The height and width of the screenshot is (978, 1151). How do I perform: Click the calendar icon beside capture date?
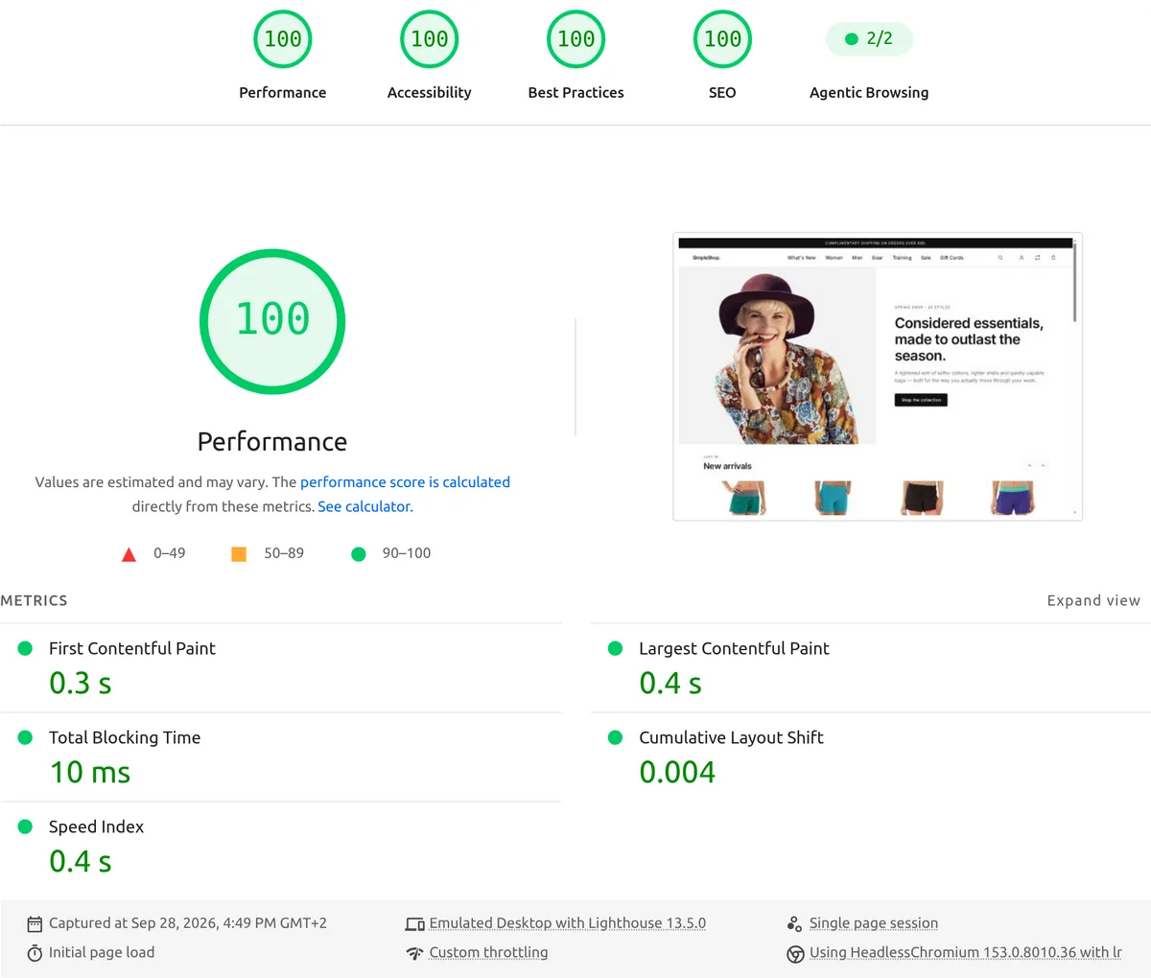pyautogui.click(x=35, y=924)
